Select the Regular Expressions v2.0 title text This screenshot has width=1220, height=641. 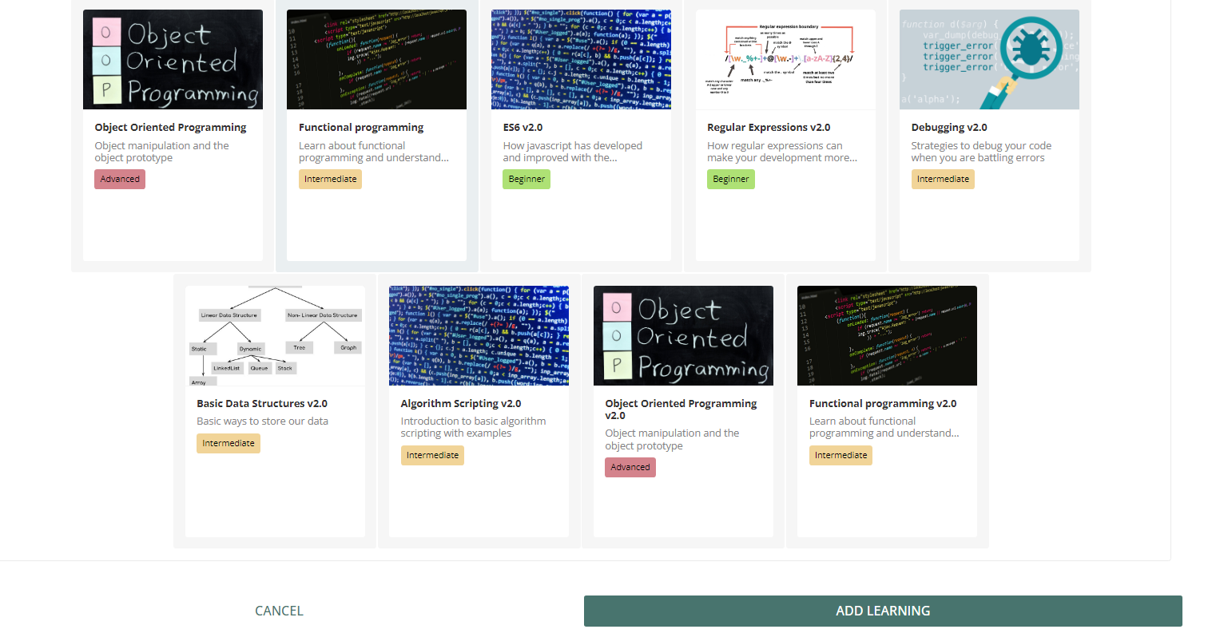pos(769,128)
